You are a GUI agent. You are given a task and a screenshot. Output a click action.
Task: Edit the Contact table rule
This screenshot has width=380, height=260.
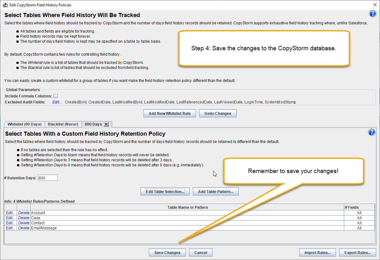pos(10,223)
